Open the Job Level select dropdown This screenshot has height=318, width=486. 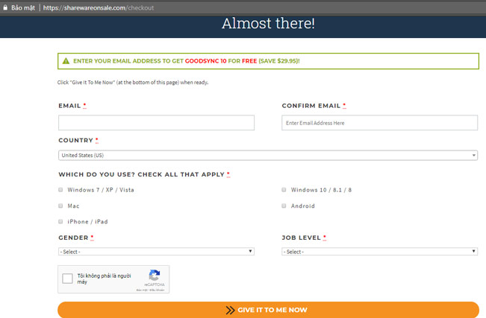pyautogui.click(x=379, y=252)
